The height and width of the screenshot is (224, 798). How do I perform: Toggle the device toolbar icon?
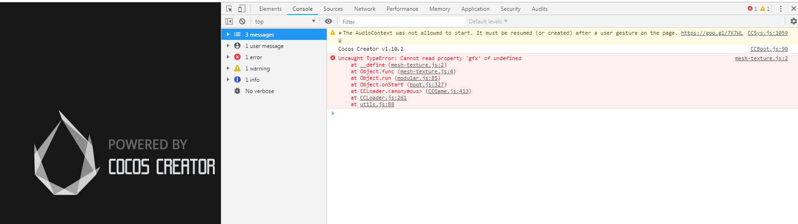242,9
